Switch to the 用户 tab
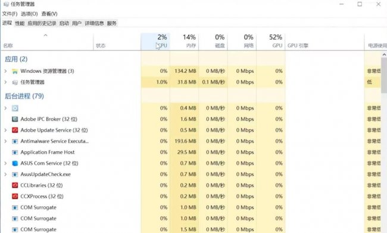This screenshot has height=233, width=387. pyautogui.click(x=77, y=23)
